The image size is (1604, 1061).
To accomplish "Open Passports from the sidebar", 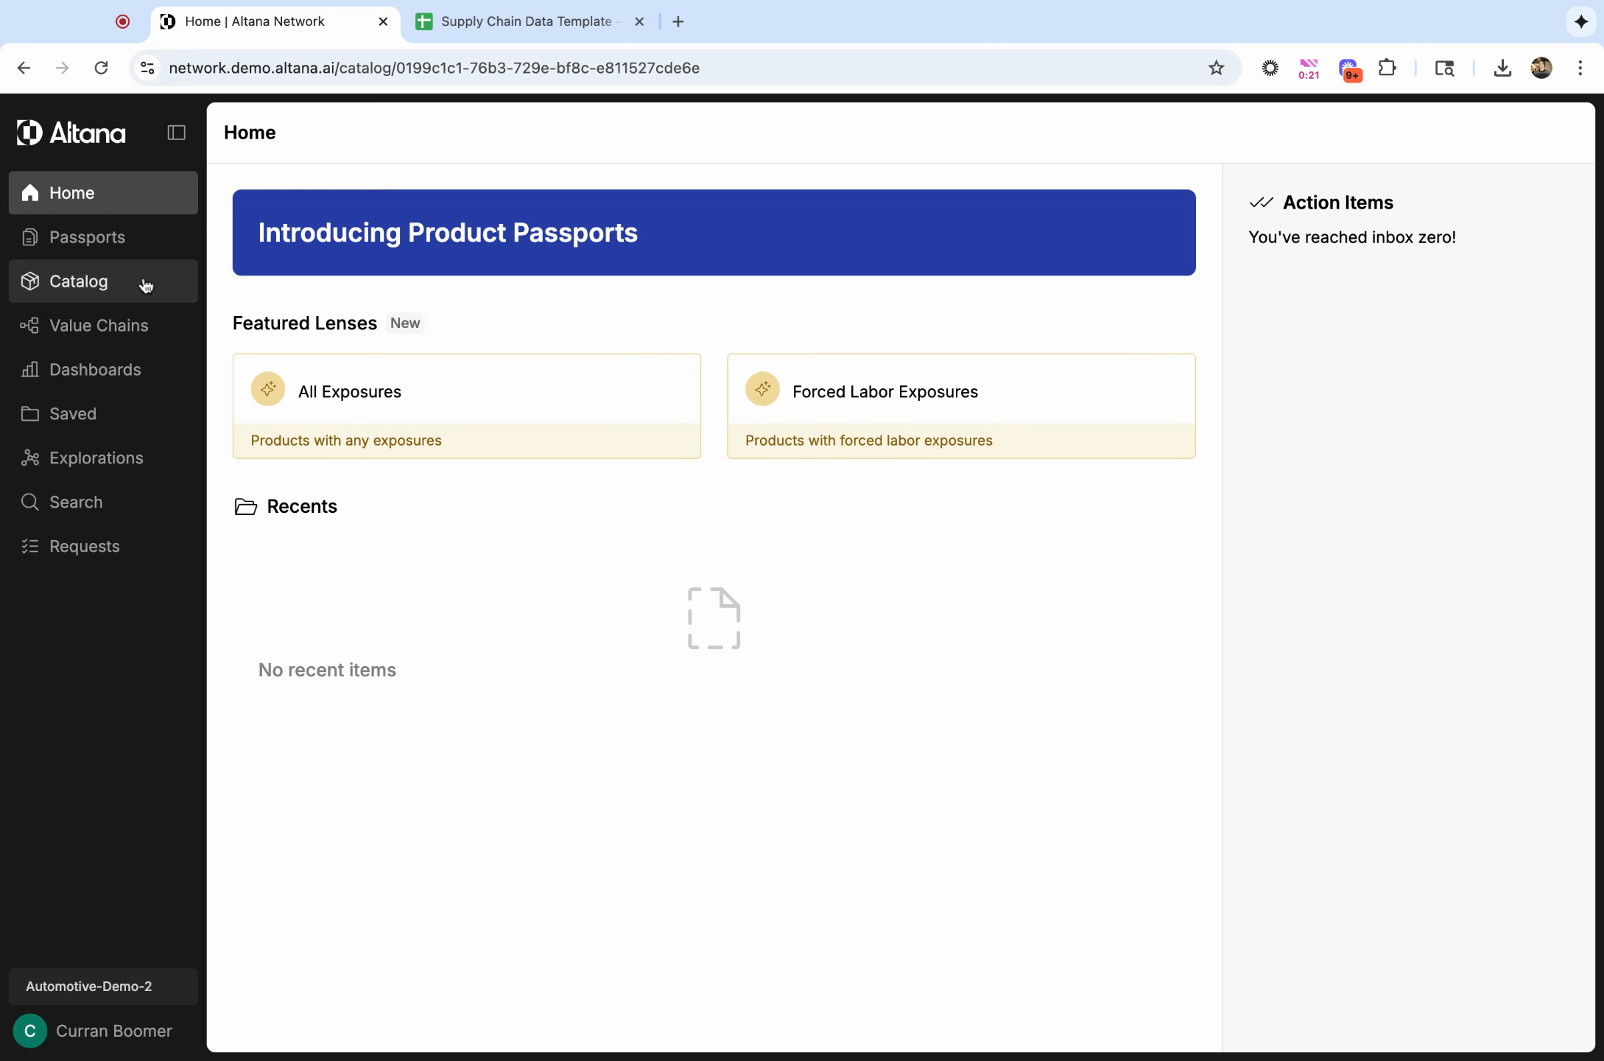I will 87,237.
